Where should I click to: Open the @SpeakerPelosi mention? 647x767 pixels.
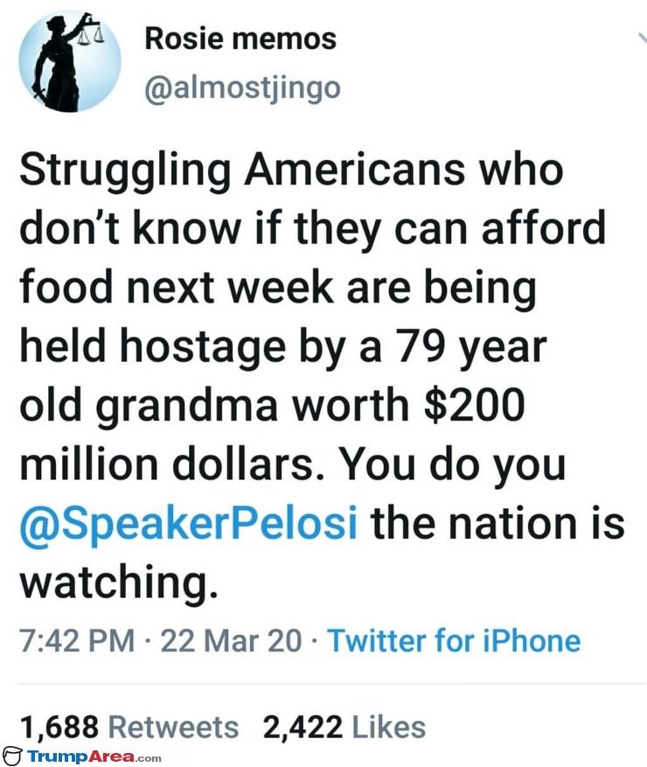click(188, 525)
